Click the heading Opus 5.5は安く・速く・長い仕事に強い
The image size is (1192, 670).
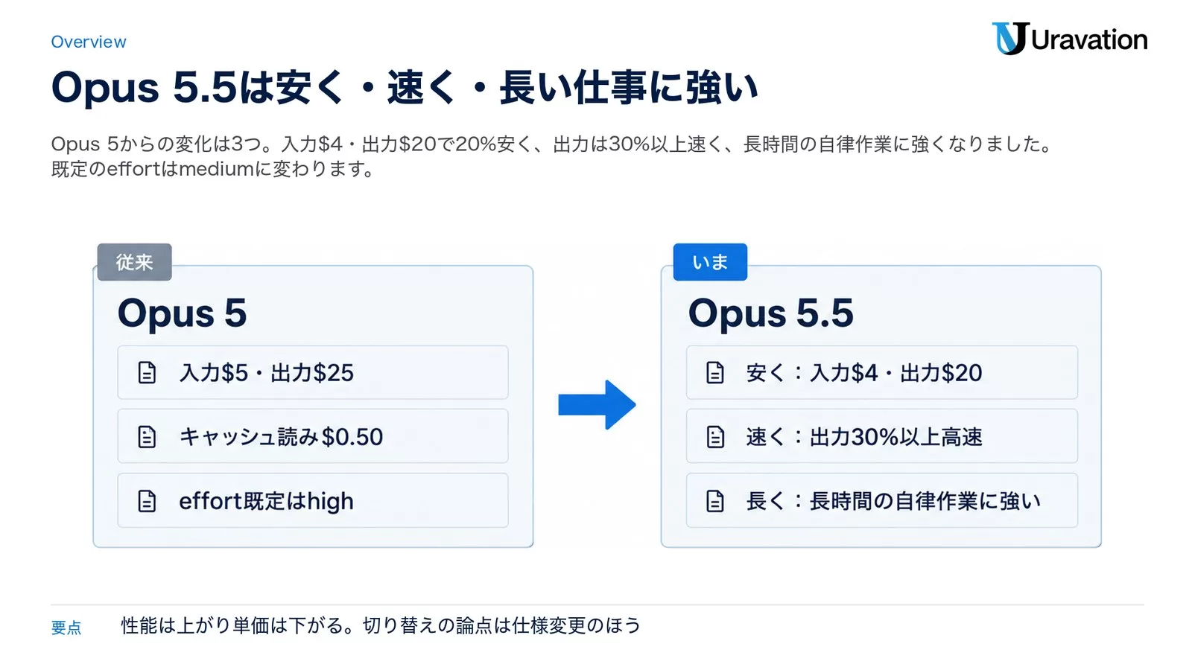point(405,87)
